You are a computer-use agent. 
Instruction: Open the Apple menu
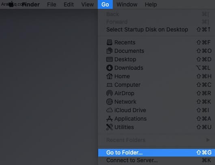pos(11,4)
